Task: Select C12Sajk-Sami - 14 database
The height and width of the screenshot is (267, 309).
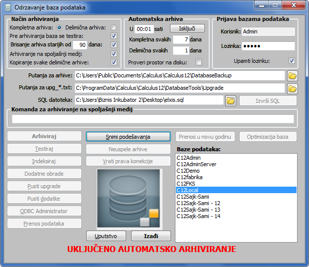Action: point(236,216)
